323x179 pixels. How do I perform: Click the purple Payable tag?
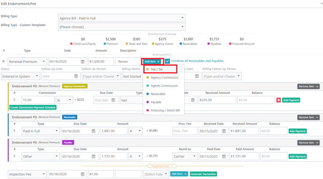tap(68, 142)
